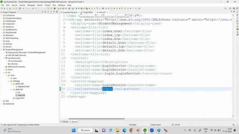Select the JdbcExample project
The height and width of the screenshot is (134, 239).
11,32
